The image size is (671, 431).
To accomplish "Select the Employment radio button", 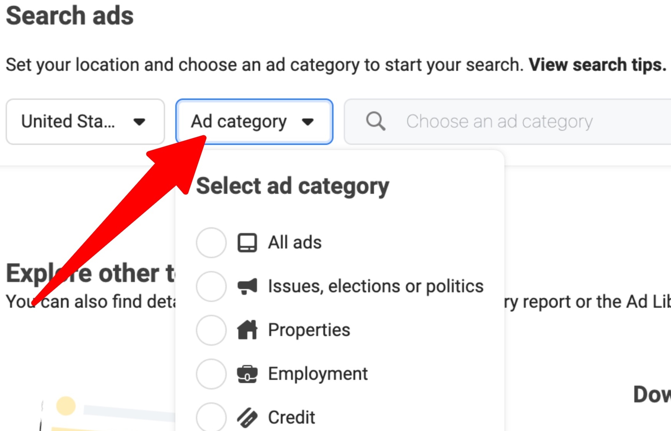I will point(211,374).
